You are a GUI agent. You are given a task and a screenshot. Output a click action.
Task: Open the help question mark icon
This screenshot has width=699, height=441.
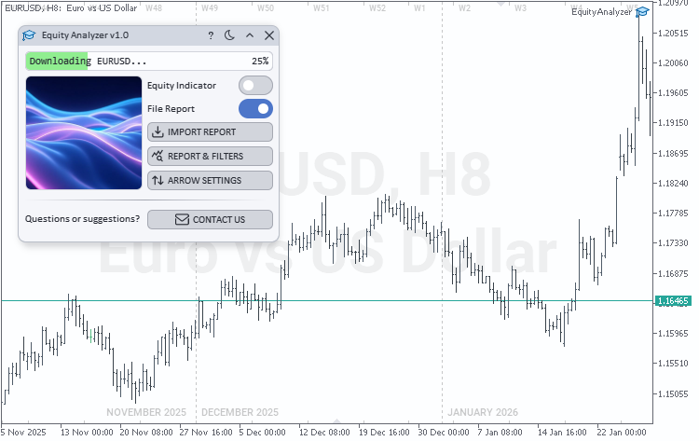pyautogui.click(x=211, y=35)
